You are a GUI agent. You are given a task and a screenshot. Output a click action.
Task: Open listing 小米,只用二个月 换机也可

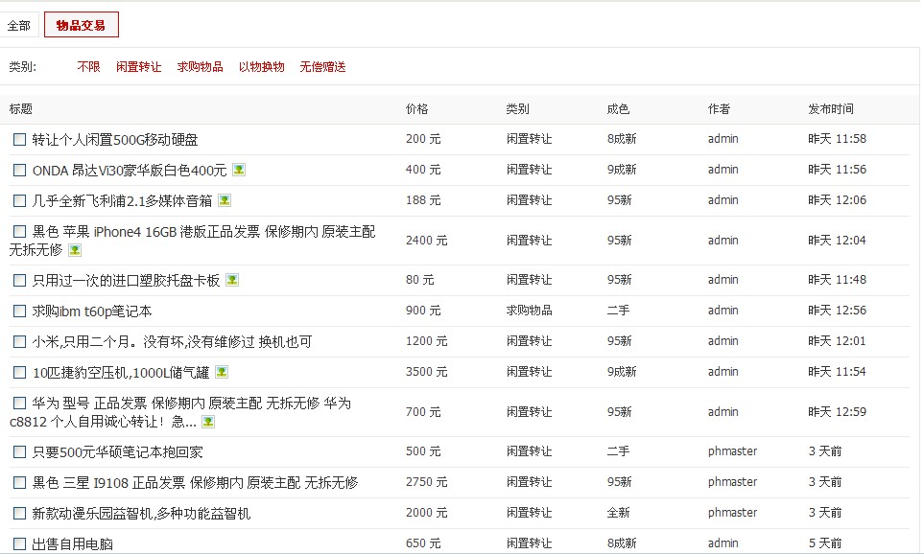click(x=172, y=341)
